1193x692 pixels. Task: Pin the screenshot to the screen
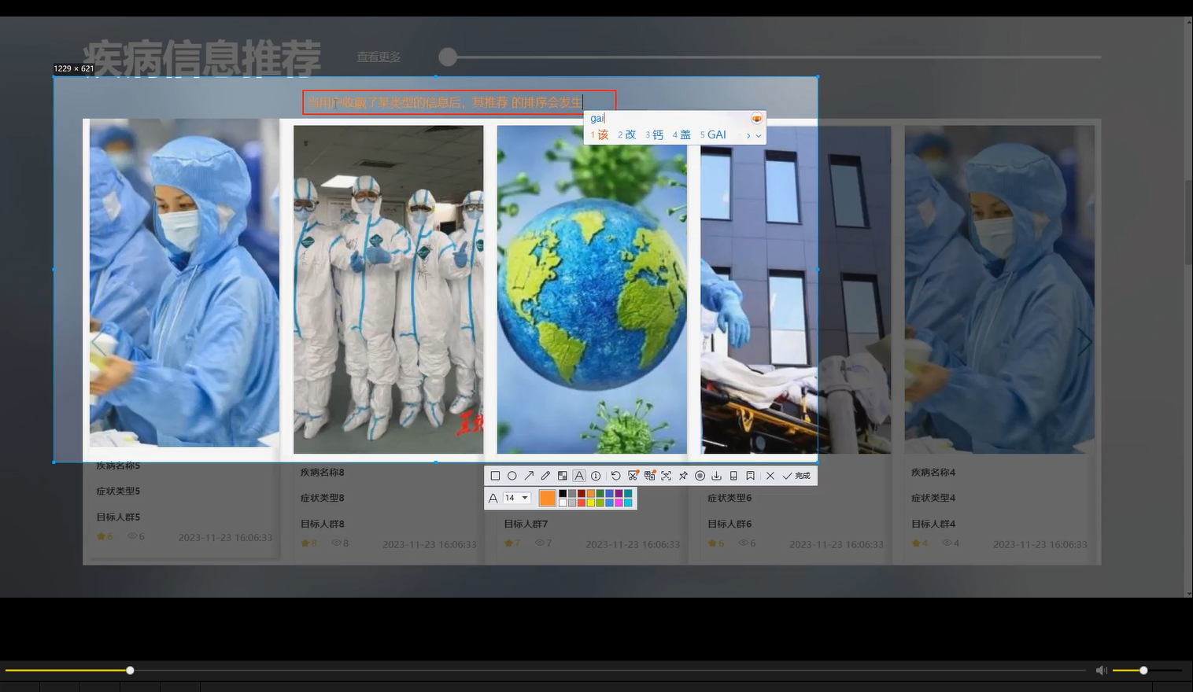[x=683, y=476]
